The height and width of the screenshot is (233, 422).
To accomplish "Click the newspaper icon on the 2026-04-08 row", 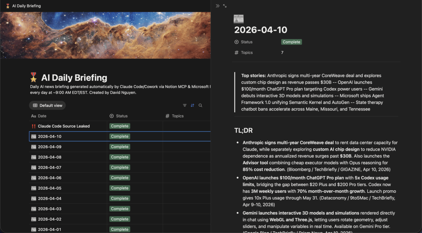I will point(34,157).
